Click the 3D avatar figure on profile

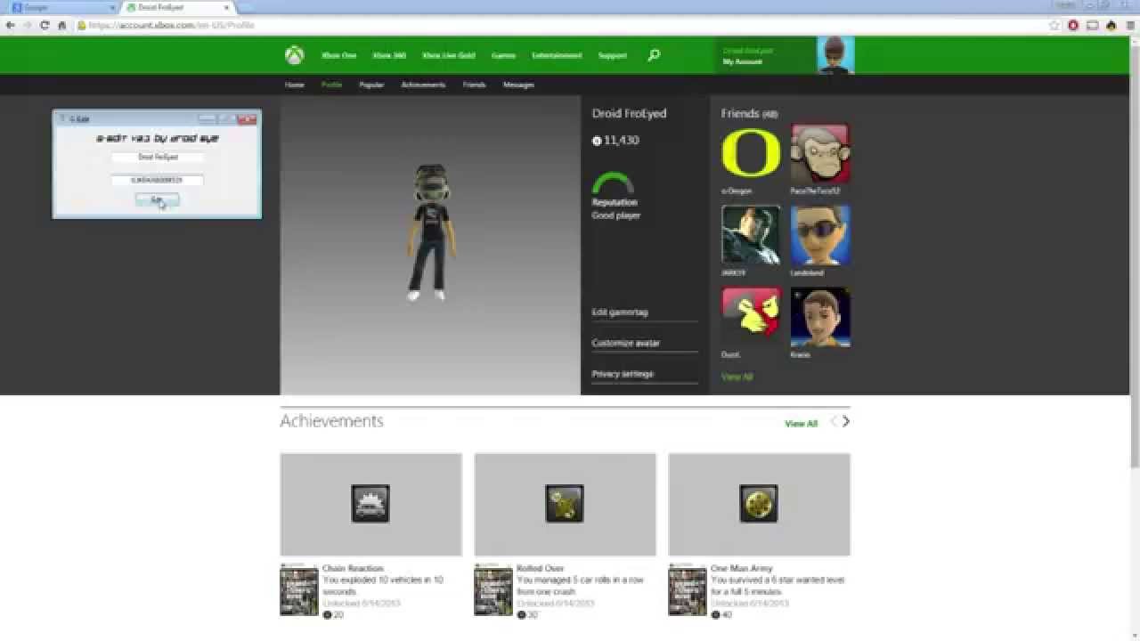(429, 232)
